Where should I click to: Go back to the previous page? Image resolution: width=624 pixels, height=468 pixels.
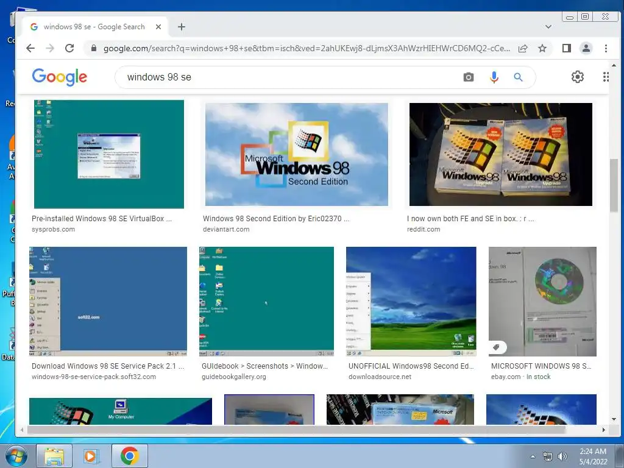[x=30, y=48]
